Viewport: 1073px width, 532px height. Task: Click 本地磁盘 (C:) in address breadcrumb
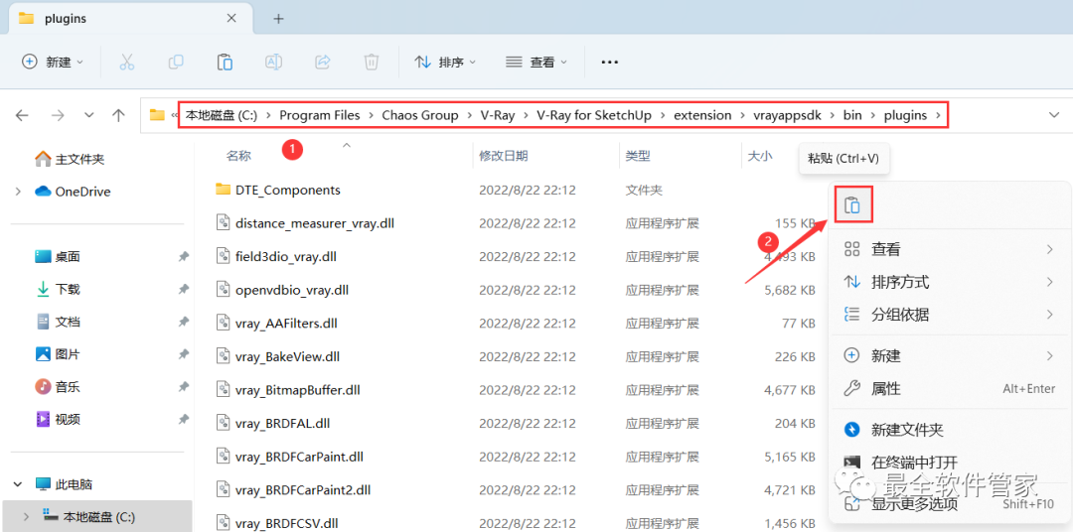pos(222,115)
